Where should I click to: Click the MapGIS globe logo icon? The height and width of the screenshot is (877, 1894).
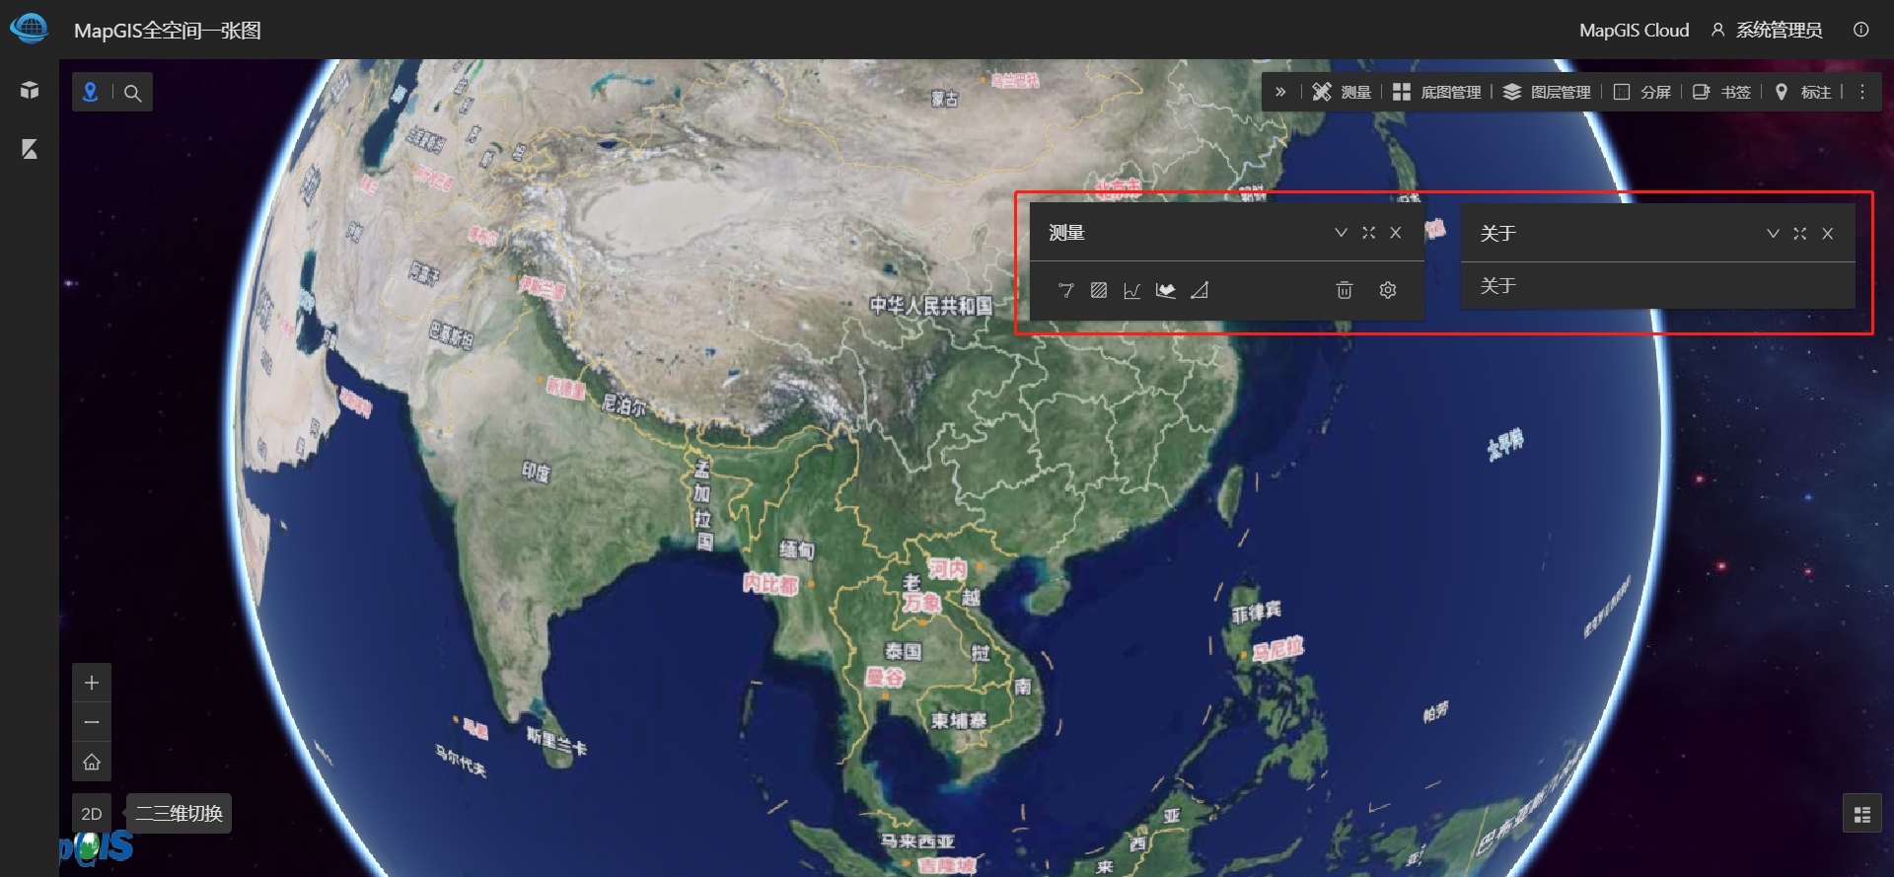[x=30, y=29]
